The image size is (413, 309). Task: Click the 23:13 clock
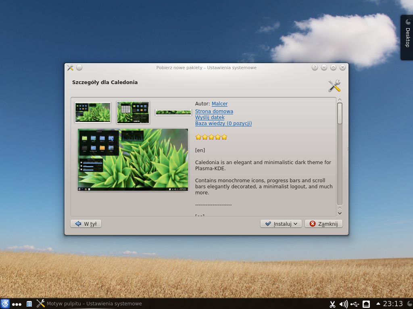(393, 304)
